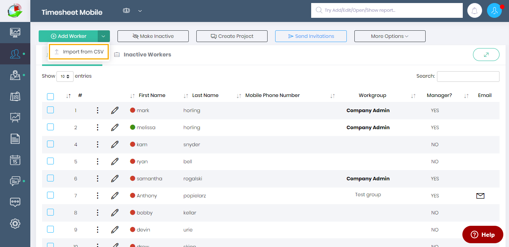
Task: Check the checkbox for mark horling
Action: pos(50,110)
